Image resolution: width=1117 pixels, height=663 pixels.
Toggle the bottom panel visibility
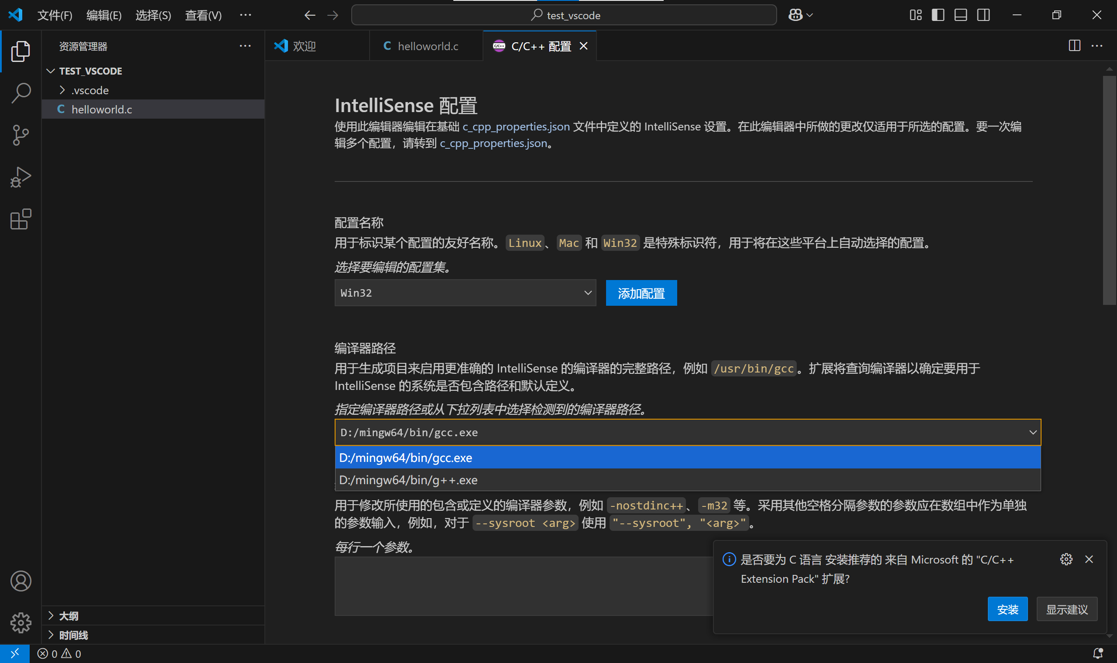pyautogui.click(x=960, y=15)
